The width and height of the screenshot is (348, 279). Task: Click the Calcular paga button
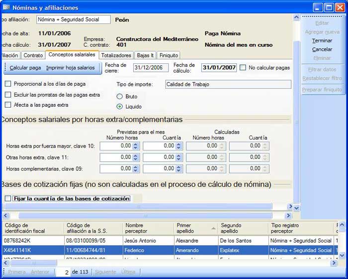(25, 68)
